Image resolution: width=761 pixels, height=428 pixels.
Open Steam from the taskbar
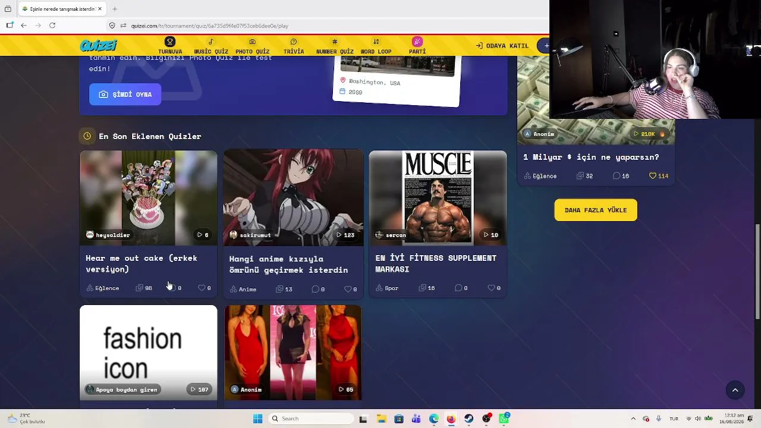pos(469,419)
